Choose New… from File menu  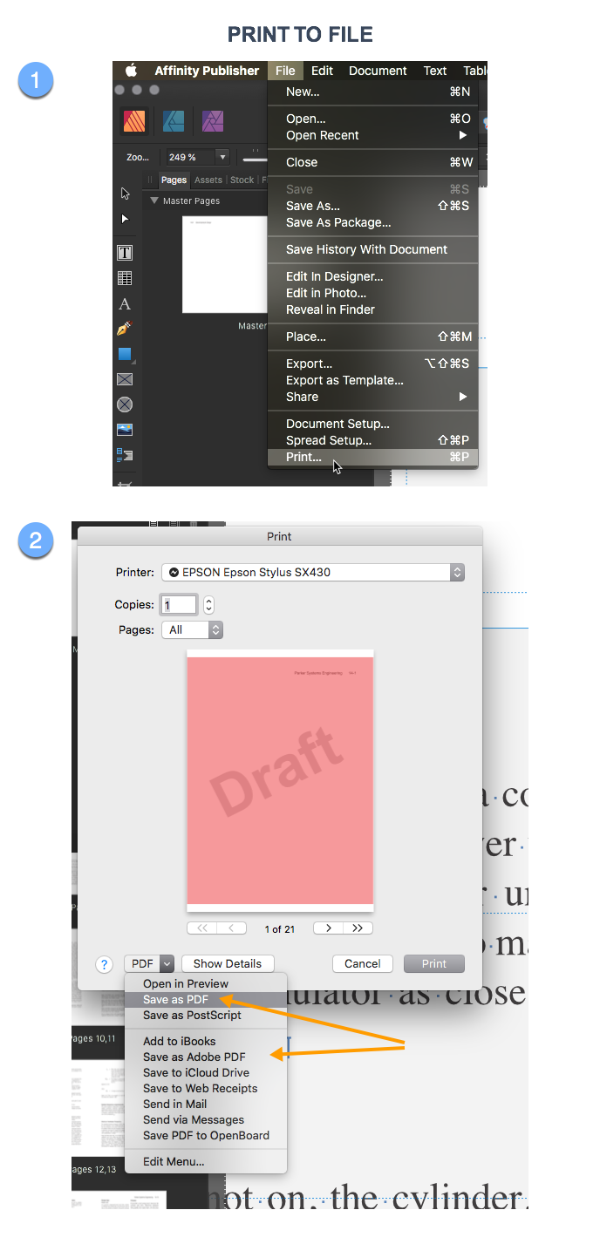click(x=373, y=92)
